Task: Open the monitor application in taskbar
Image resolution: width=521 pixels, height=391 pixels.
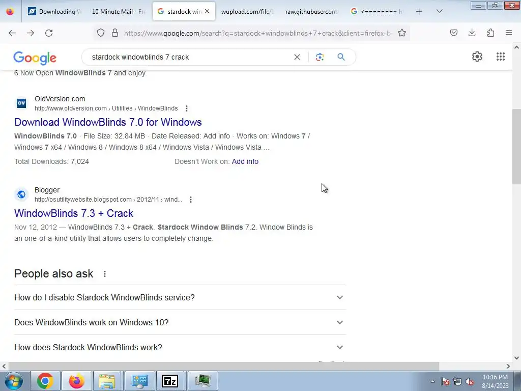Action: point(202,381)
